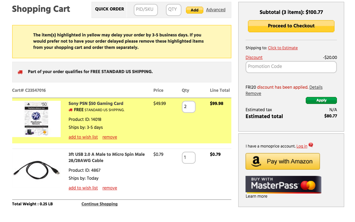
Task: Add USB cable to wish list
Action: (x=83, y=188)
